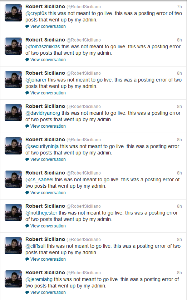This screenshot has height=300, width=187.
Task: Click speech bubble icon under @jeremiahg tweet
Action: click(27, 292)
